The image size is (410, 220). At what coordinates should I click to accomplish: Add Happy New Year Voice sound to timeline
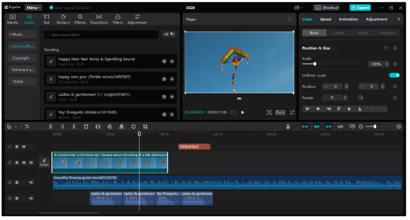point(172,61)
